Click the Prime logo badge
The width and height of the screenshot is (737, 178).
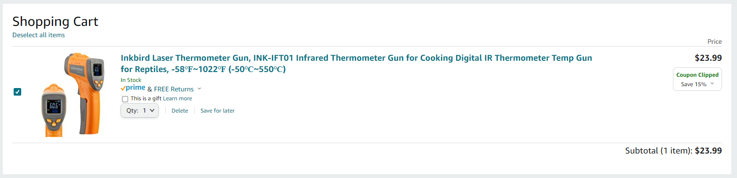pyautogui.click(x=133, y=88)
